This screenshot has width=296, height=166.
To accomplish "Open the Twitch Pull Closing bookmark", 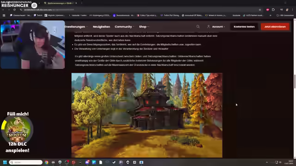I will [x=170, y=15].
